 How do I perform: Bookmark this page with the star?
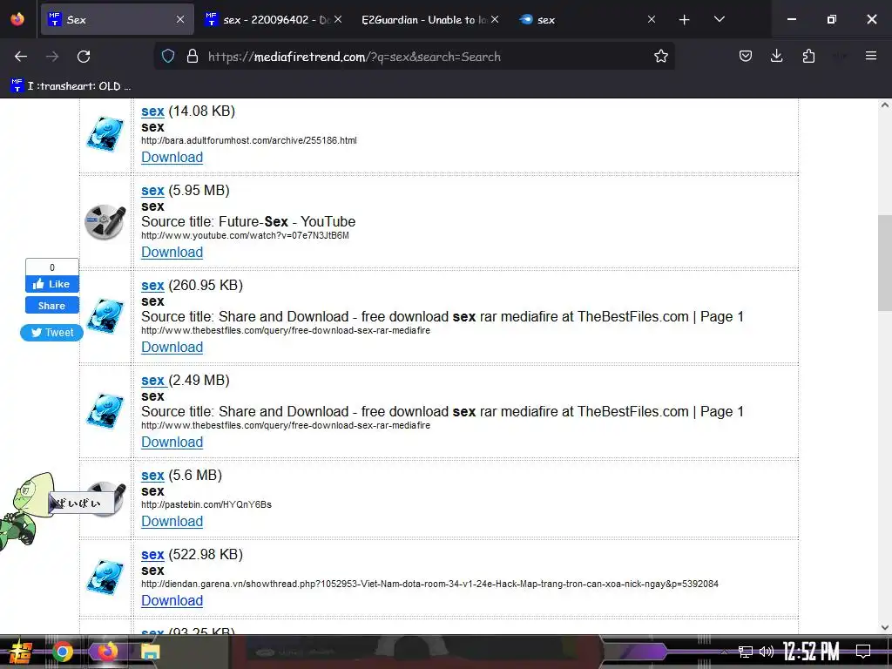(660, 57)
